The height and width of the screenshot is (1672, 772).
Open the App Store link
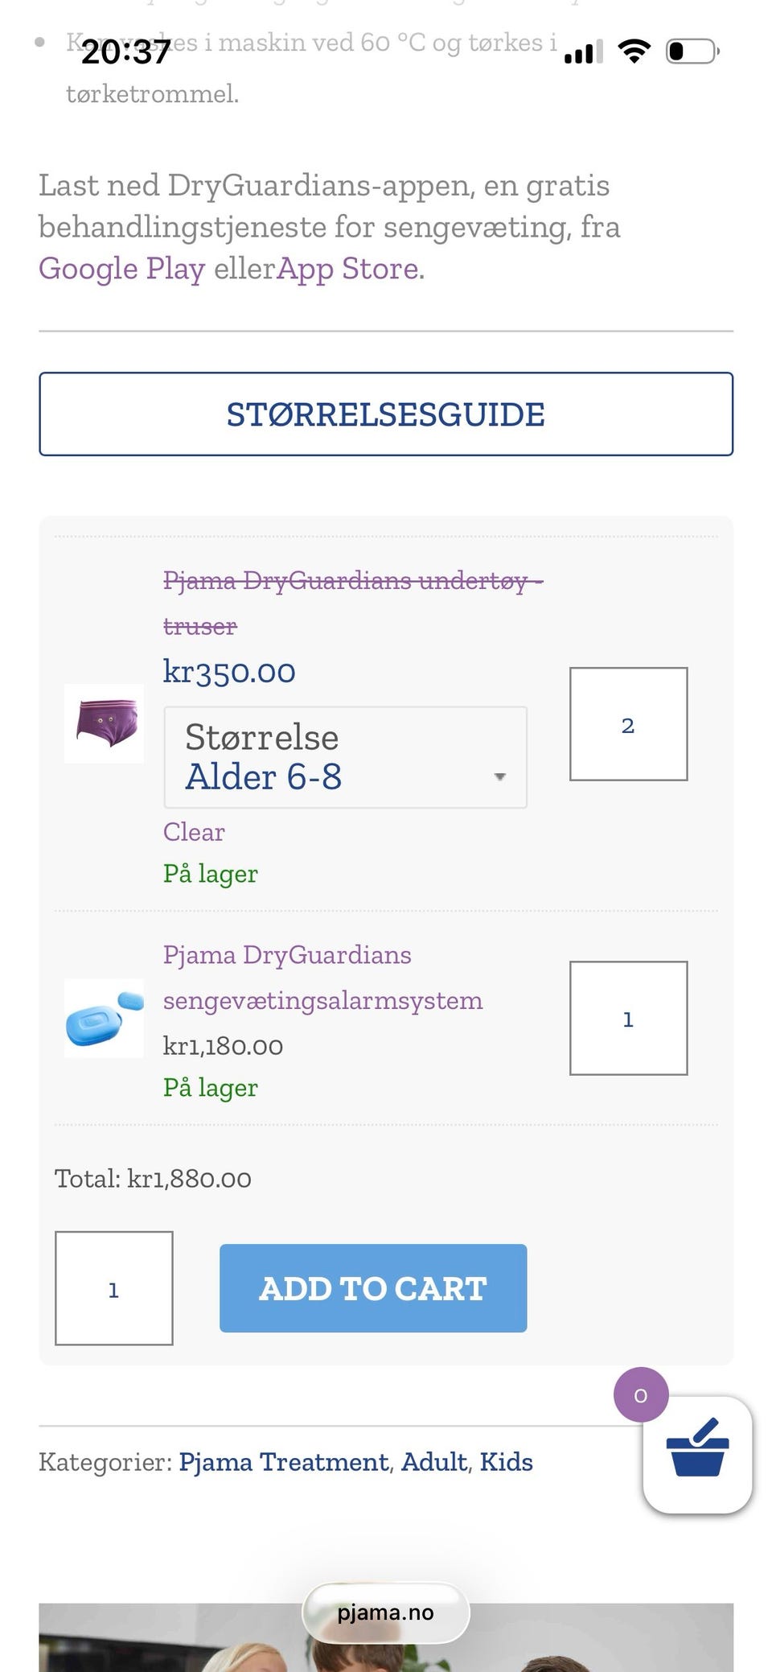(x=347, y=269)
